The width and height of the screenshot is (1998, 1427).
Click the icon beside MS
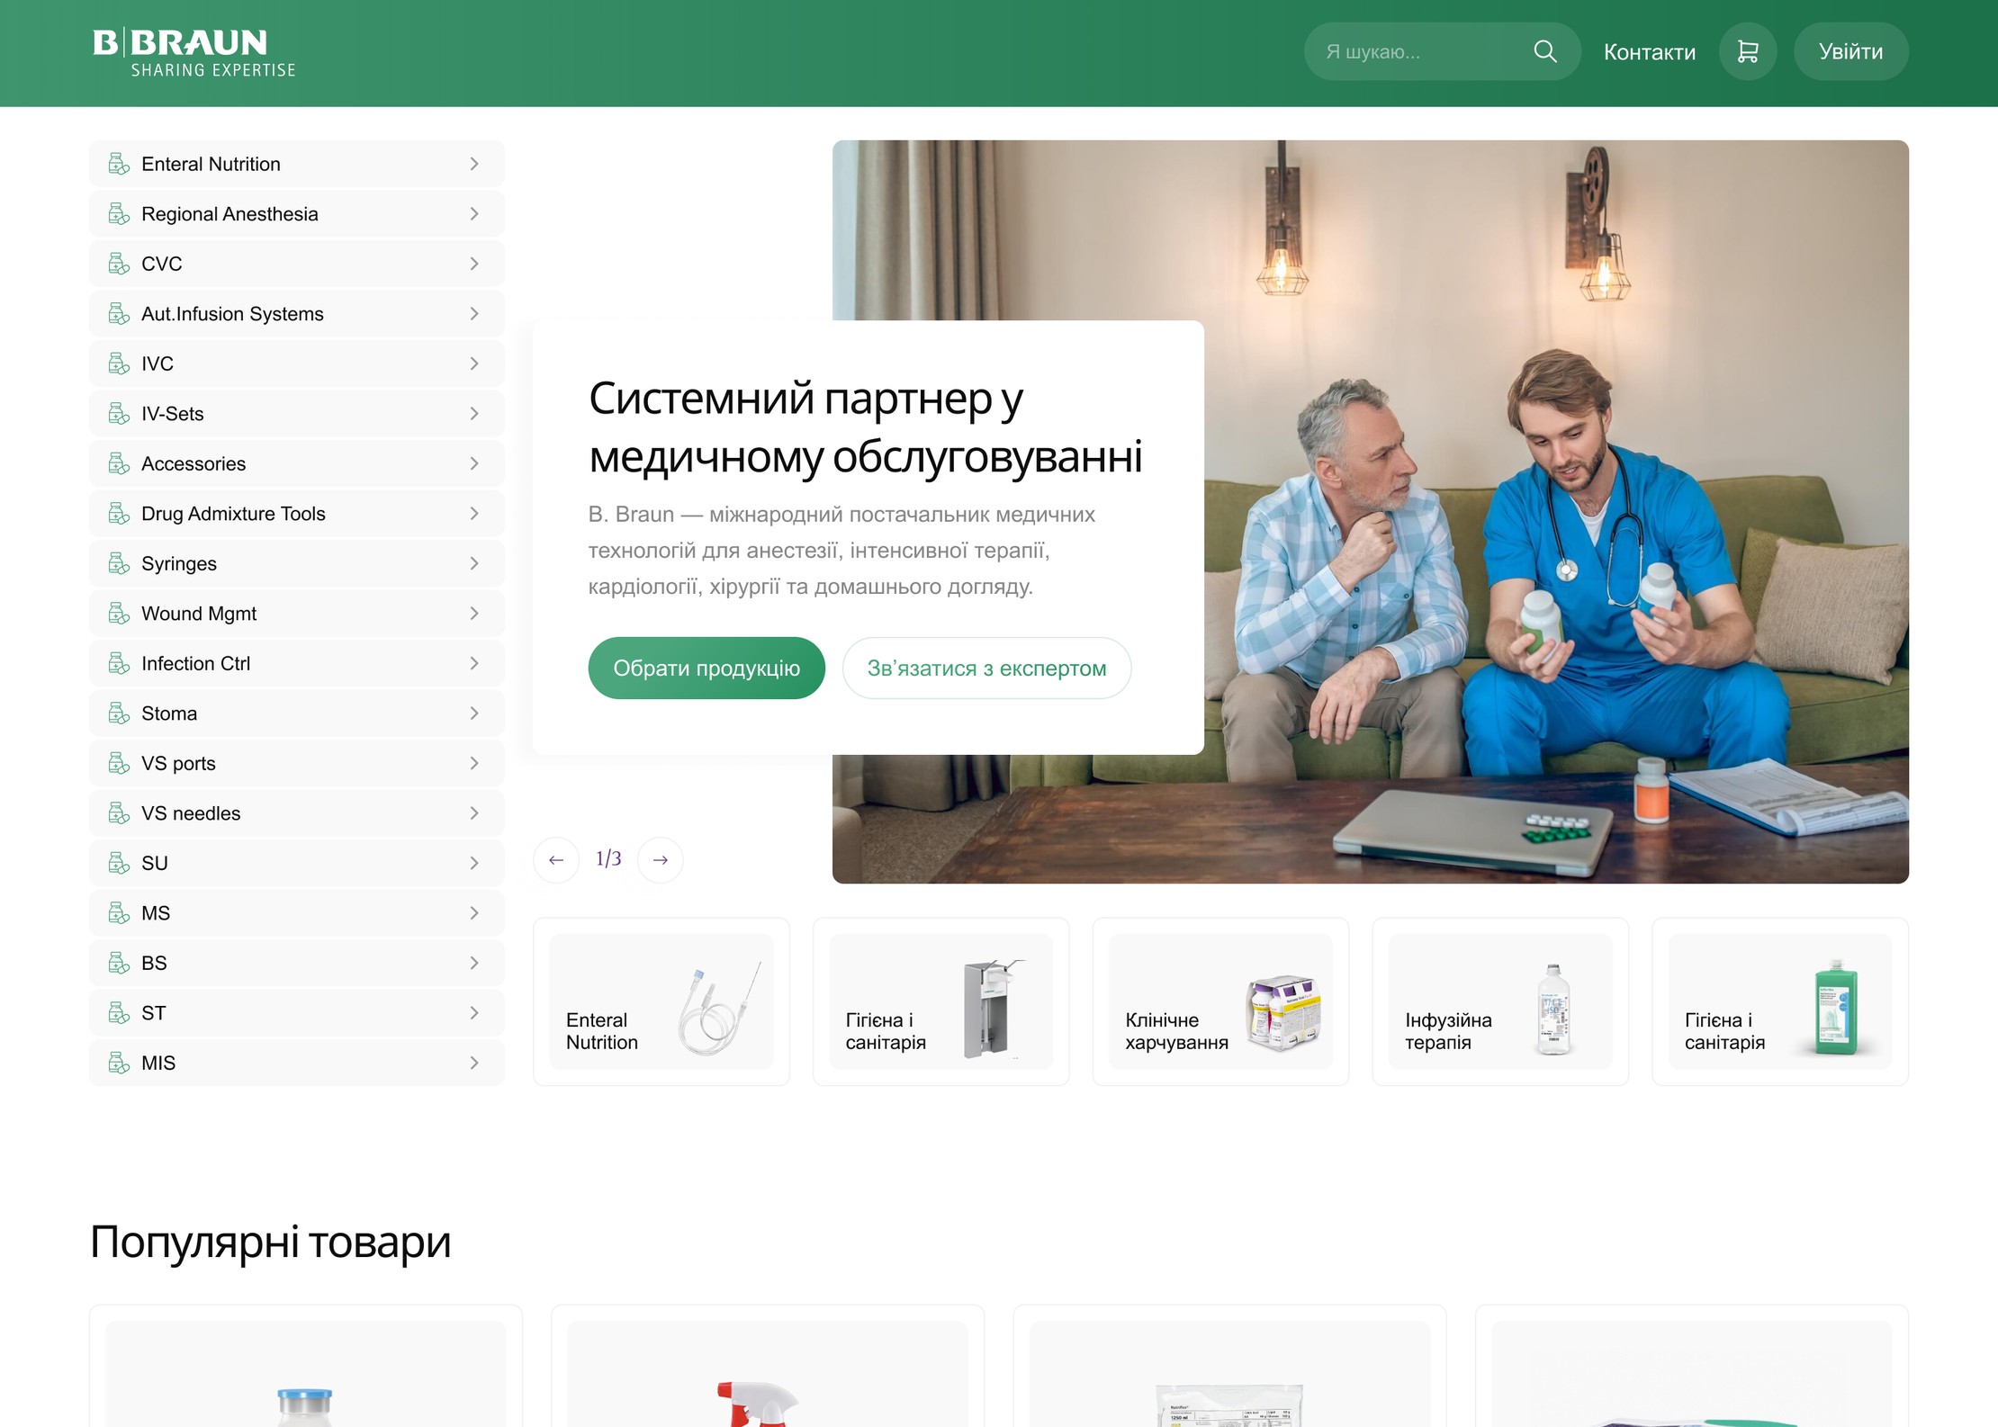[119, 913]
